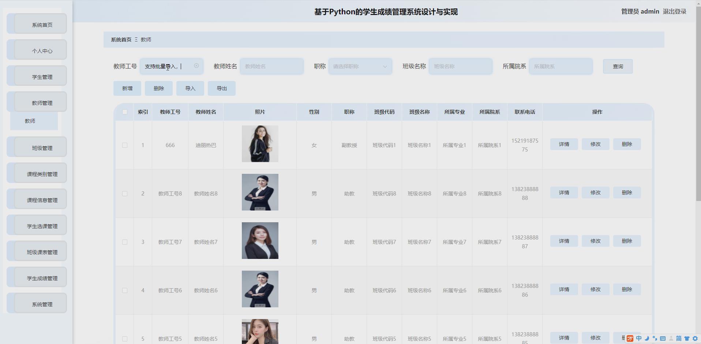Check the checkbox for row 666
The image size is (701, 344).
[x=125, y=145]
